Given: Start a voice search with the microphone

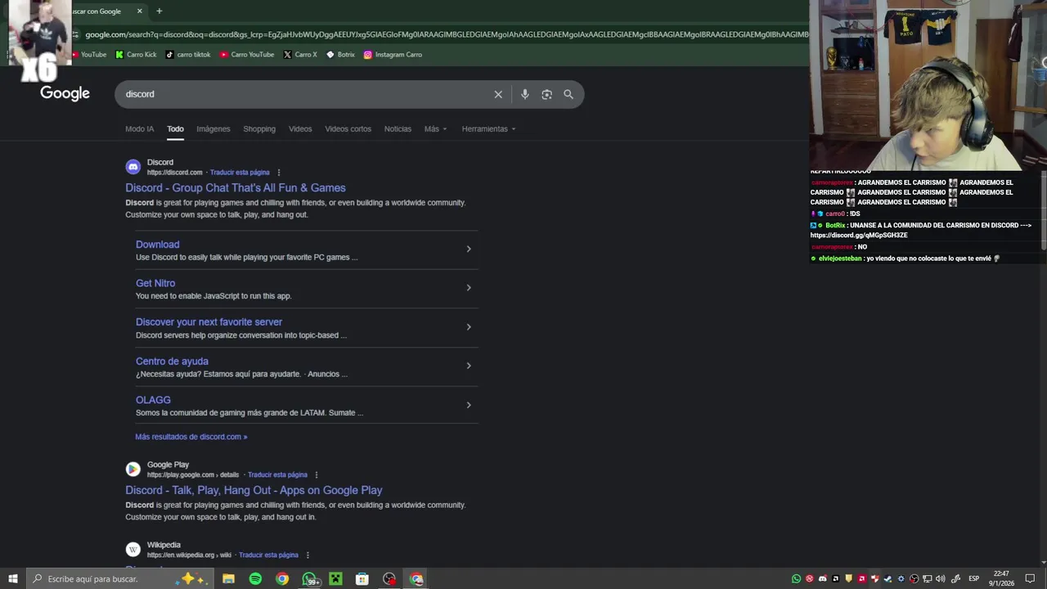Looking at the screenshot, I should tap(525, 94).
